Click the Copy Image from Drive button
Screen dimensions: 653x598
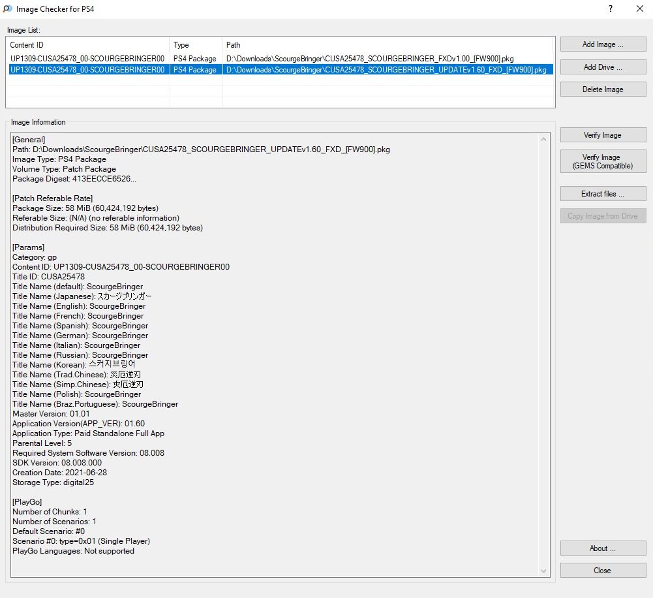[x=603, y=216]
